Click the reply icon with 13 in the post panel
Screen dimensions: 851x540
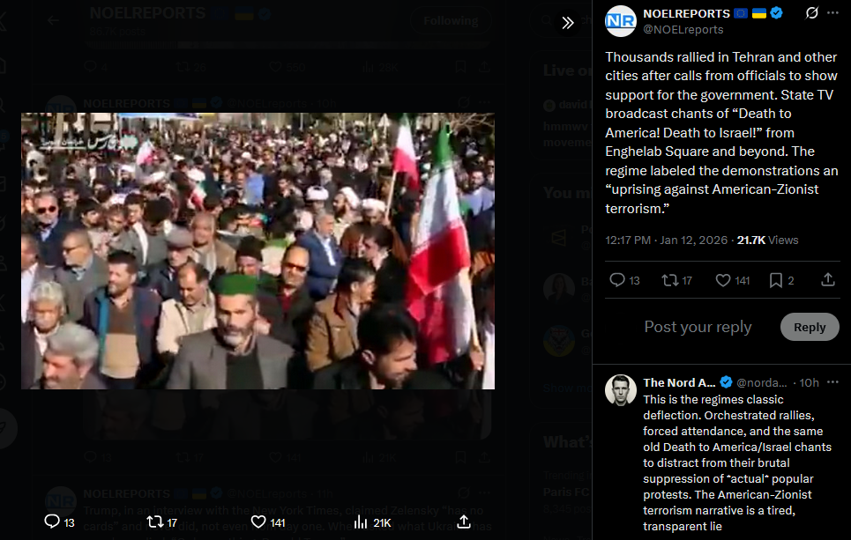[624, 280]
